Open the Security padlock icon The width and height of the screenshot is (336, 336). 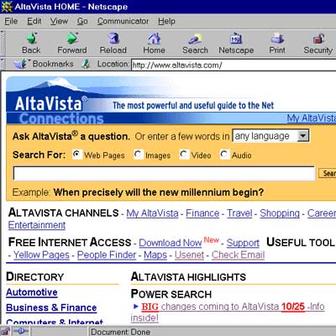[318, 39]
